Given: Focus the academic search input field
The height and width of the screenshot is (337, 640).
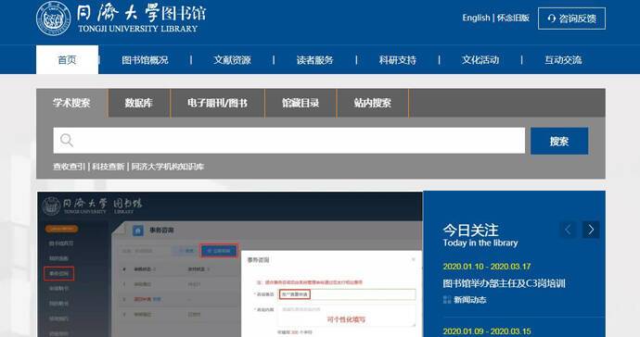Looking at the screenshot, I should pyautogui.click(x=289, y=141).
